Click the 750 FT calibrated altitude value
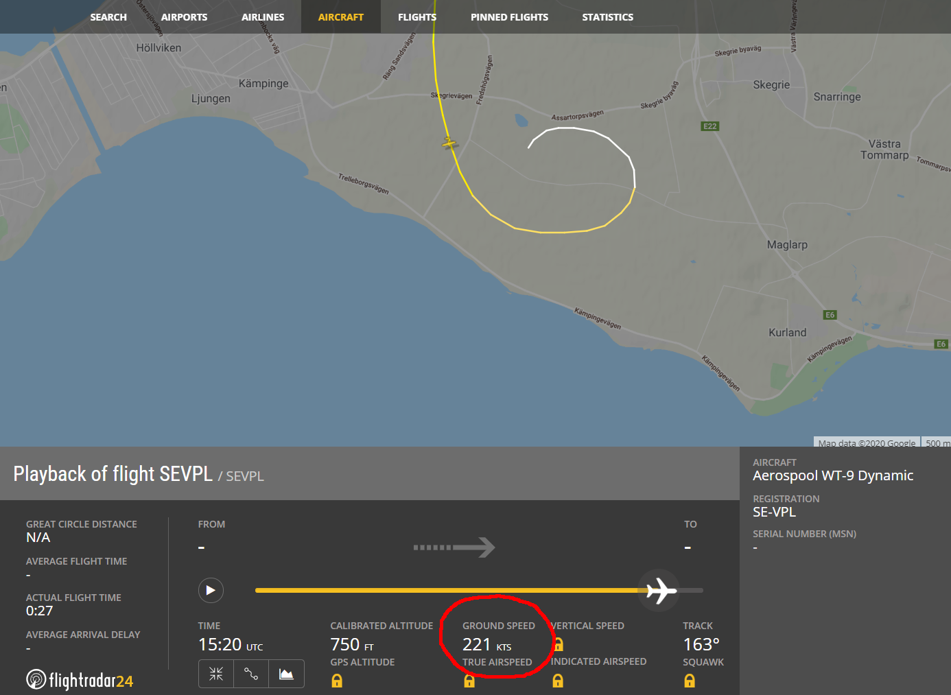Viewport: 951px width, 695px height. click(352, 645)
